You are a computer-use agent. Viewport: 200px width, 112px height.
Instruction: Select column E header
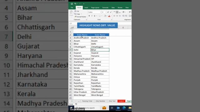(123, 28)
